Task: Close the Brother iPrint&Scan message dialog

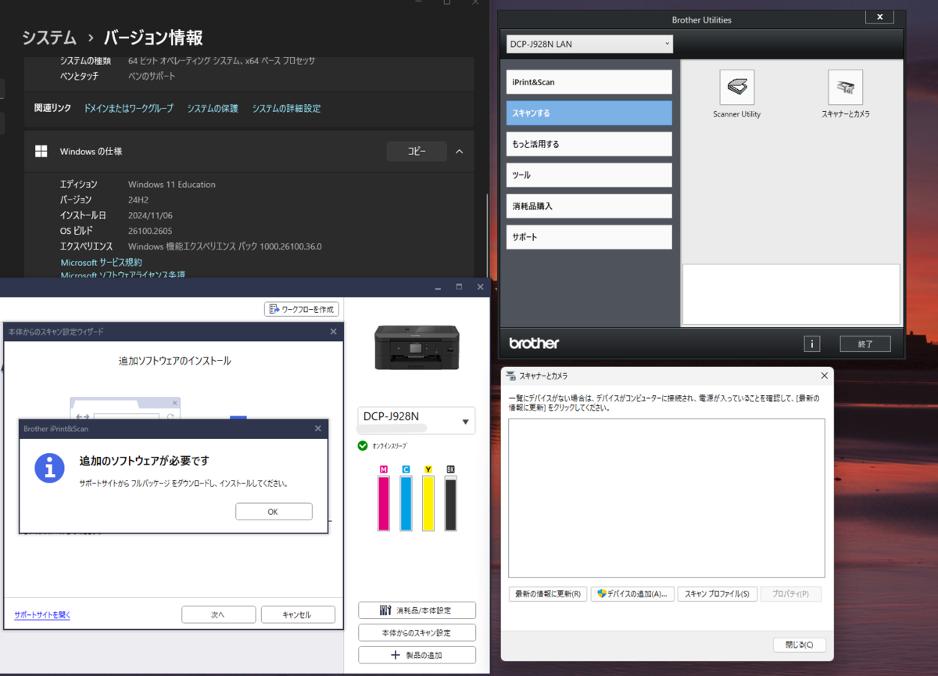Action: (x=317, y=429)
